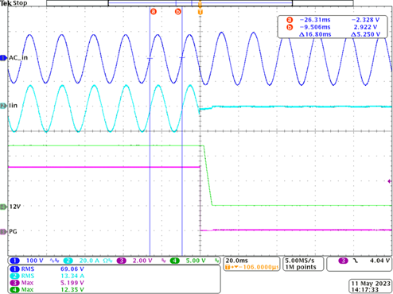The width and height of the screenshot is (393, 294).
Task: Select channel 1 badge showing 100 V
Action: (x=26, y=261)
